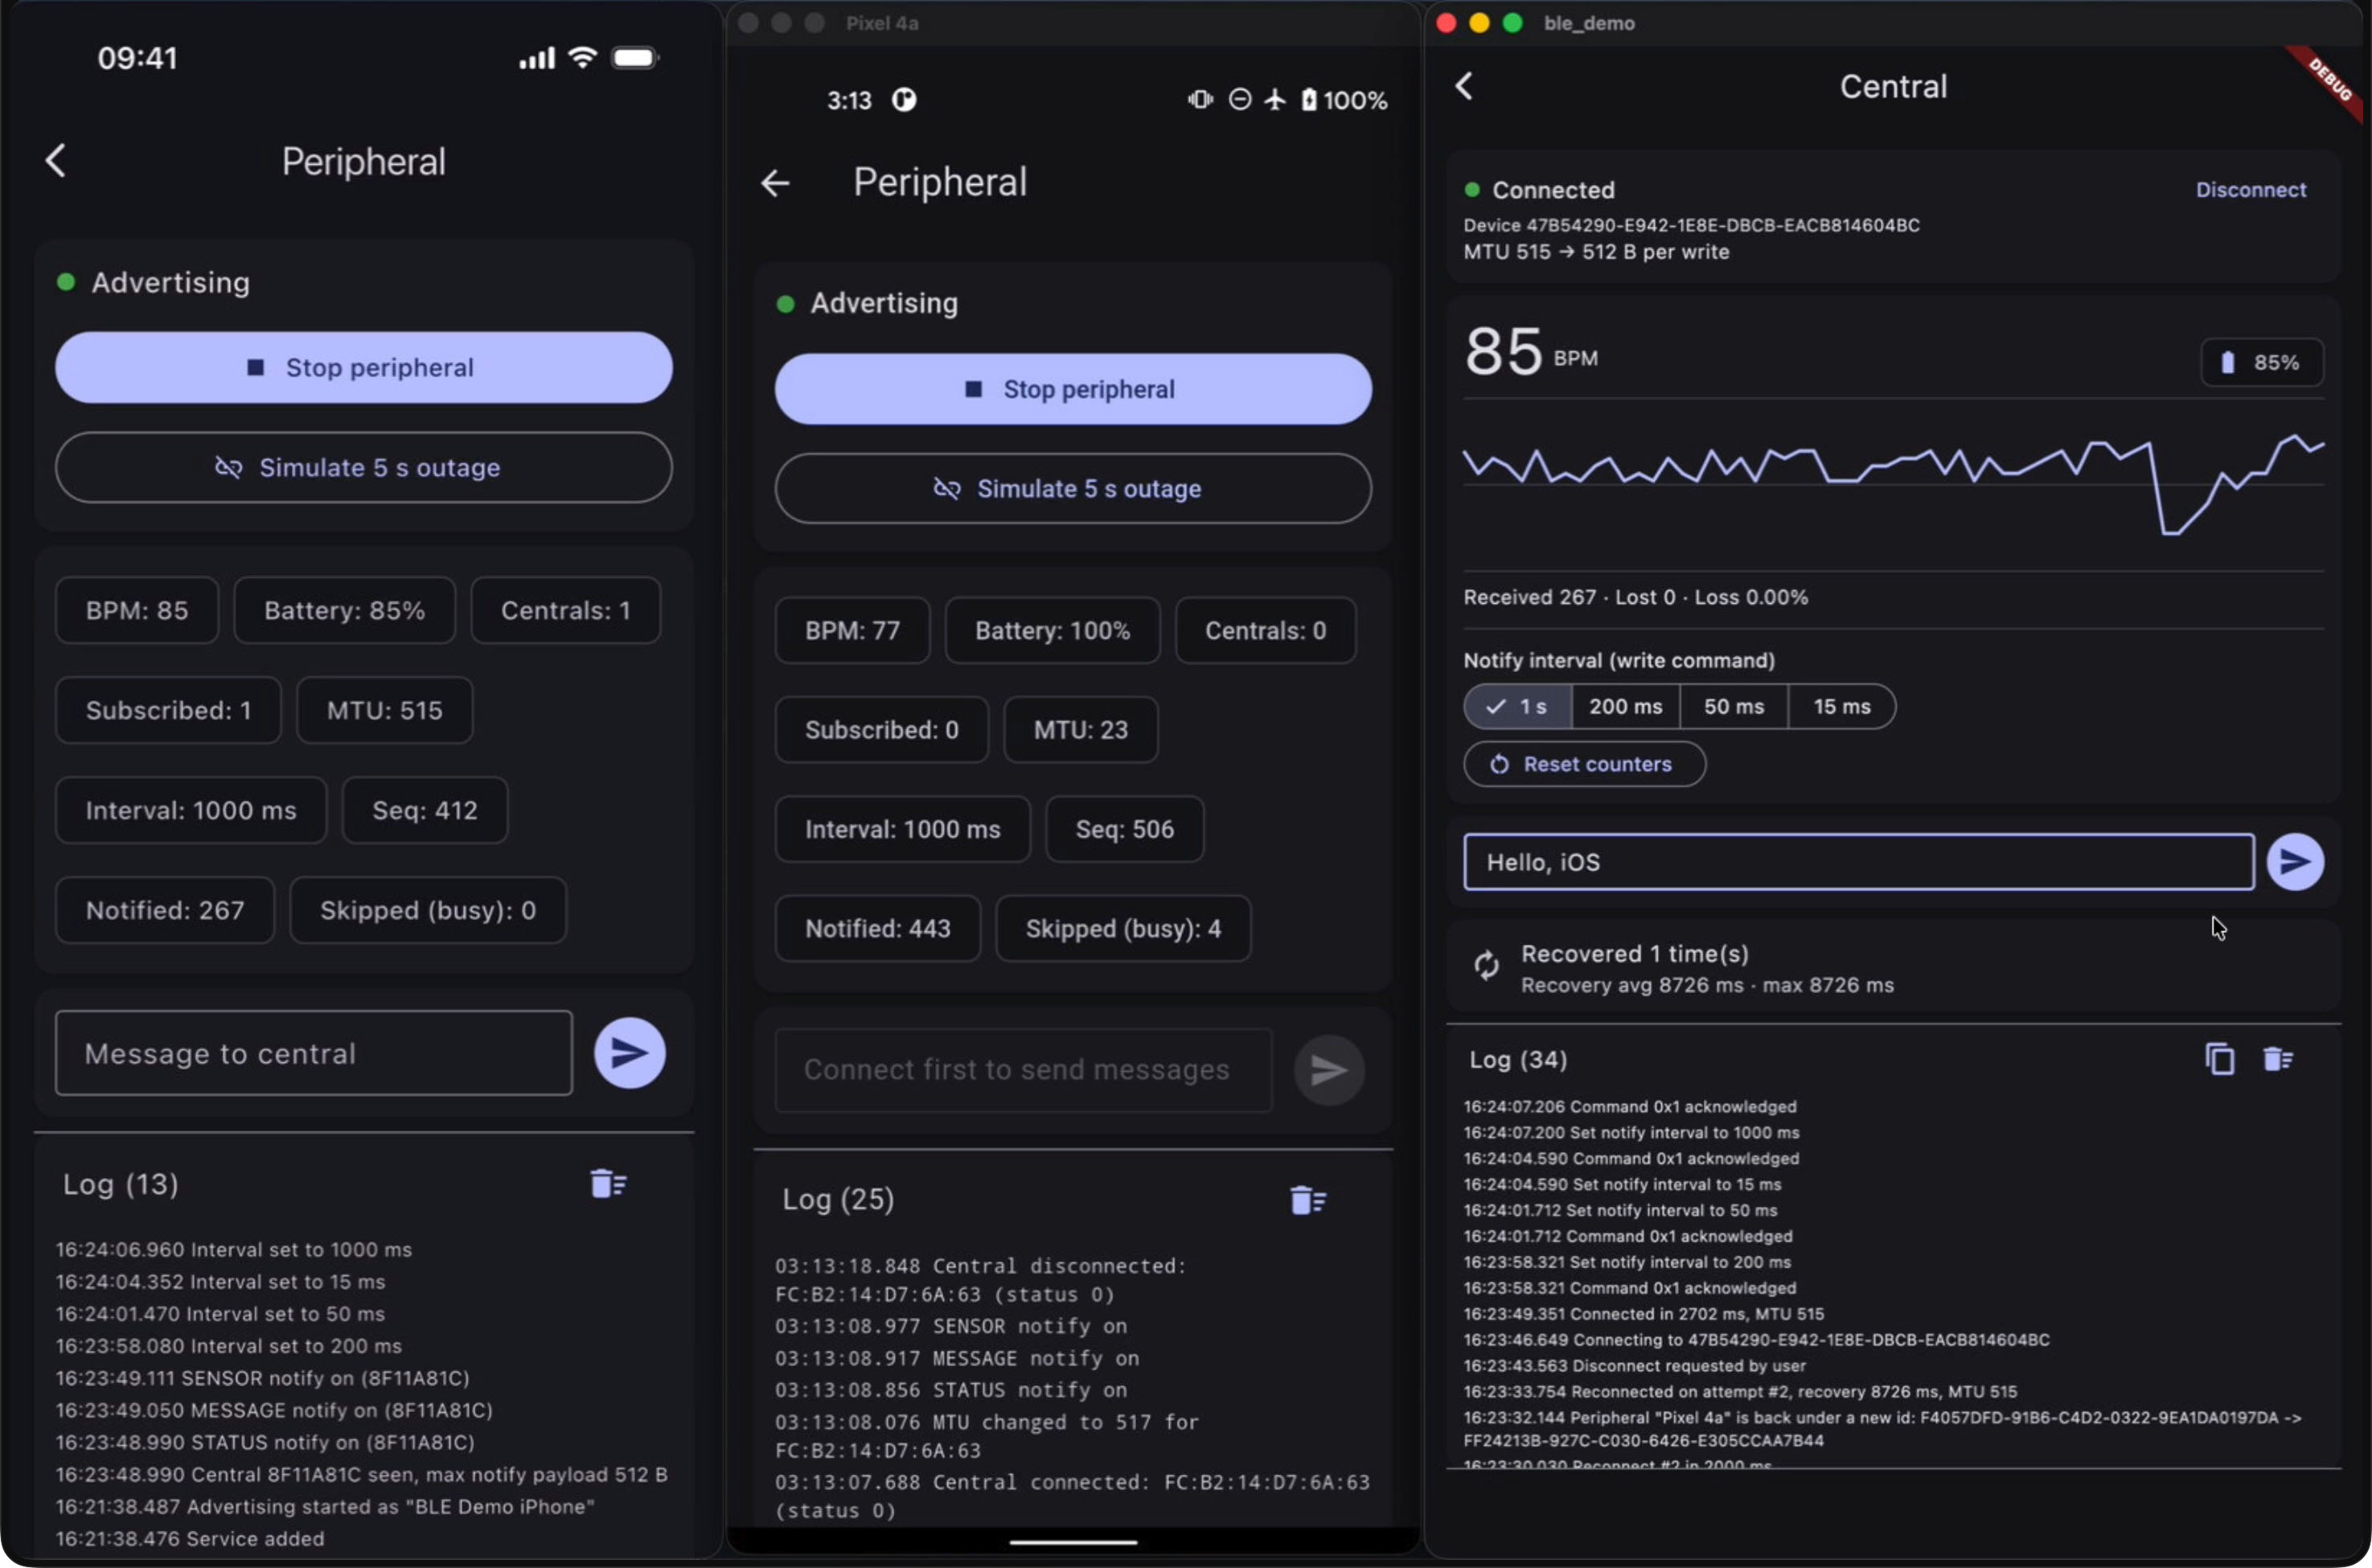Viewport: 2372px width, 1568px height.
Task: Tap the 'Seq: 412' chip on iPhone
Action: (425, 811)
